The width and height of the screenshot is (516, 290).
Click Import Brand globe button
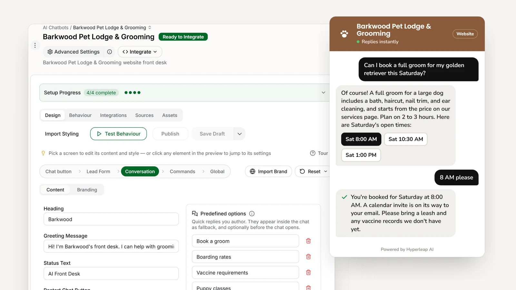[x=268, y=171]
